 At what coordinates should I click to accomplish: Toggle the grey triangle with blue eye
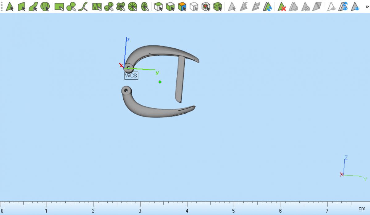[x=355, y=6]
